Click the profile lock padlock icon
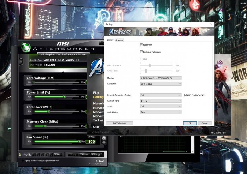Image resolution: width=247 pixels, height=174 pixels. (x=20, y=155)
